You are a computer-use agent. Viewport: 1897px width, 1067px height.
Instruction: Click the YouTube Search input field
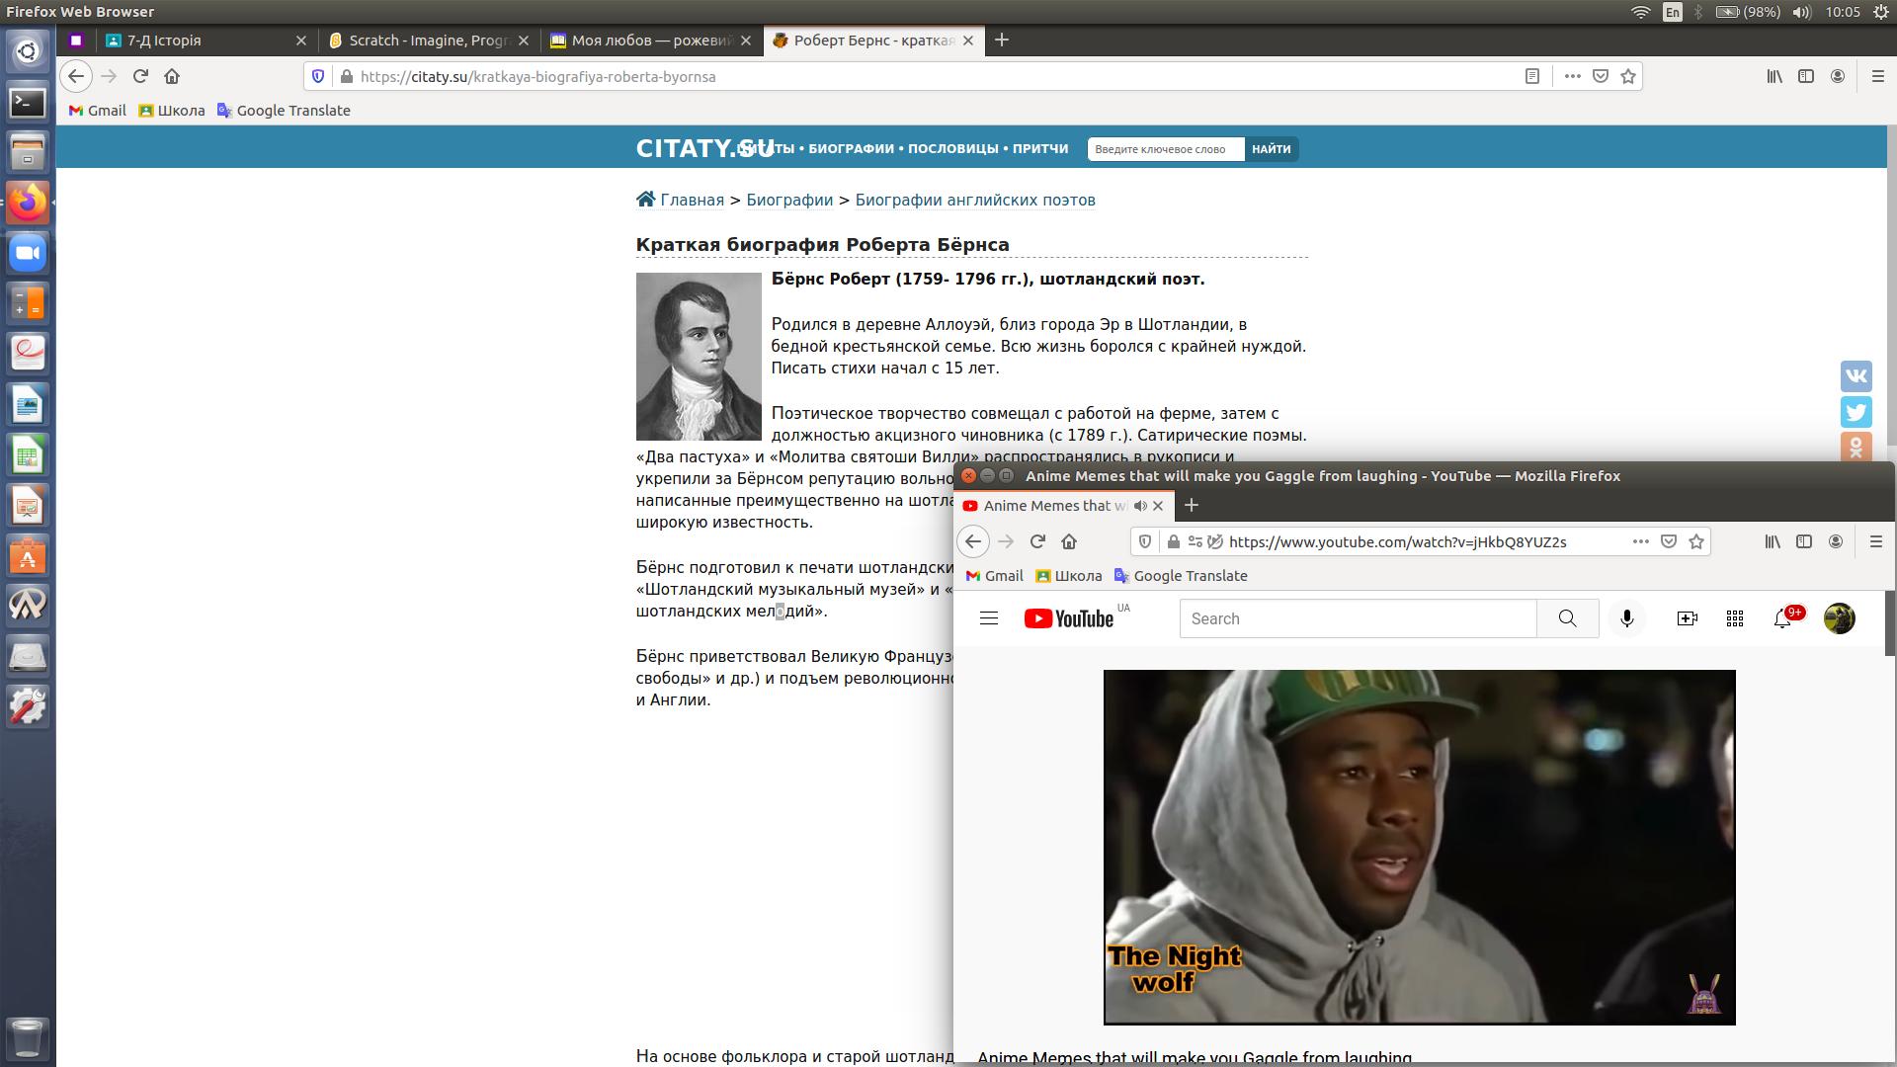point(1358,618)
